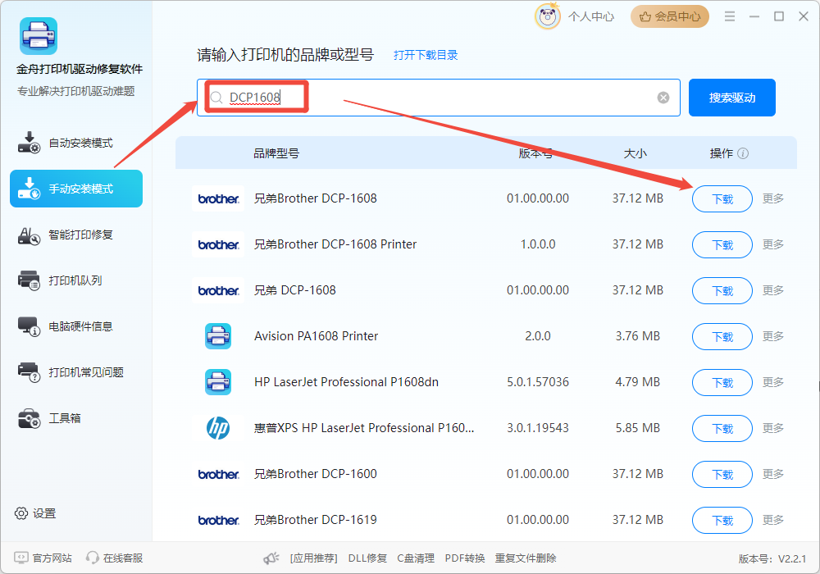The height and width of the screenshot is (574, 820).
Task: Click Brother logo of 兄弟Brother DCP-1608 row
Action: (x=218, y=198)
